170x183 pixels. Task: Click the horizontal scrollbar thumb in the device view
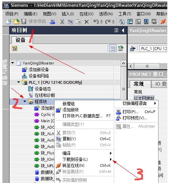pyautogui.click(x=147, y=66)
